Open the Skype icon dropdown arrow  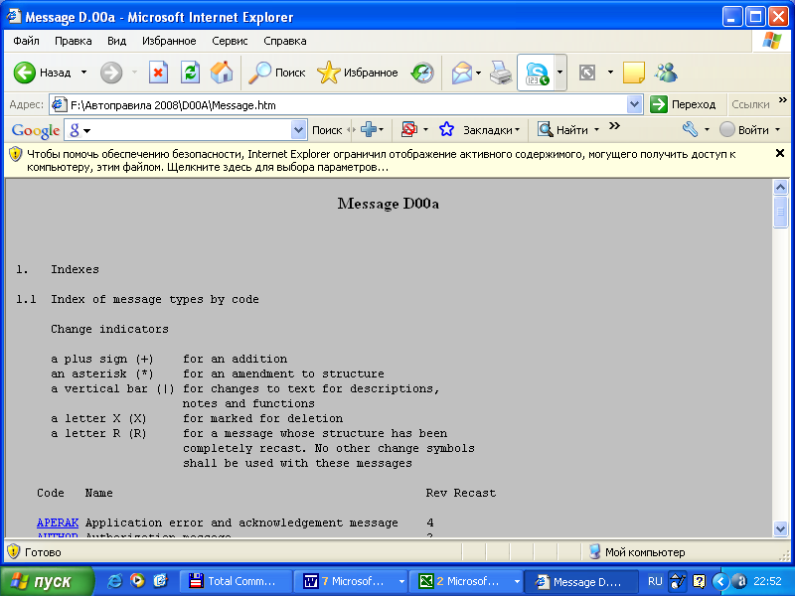[x=559, y=73]
